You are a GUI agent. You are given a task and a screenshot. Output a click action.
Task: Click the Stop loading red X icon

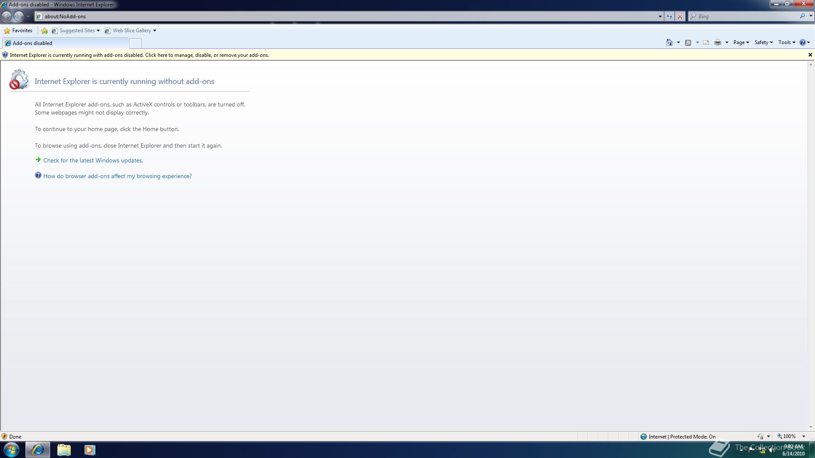(680, 17)
